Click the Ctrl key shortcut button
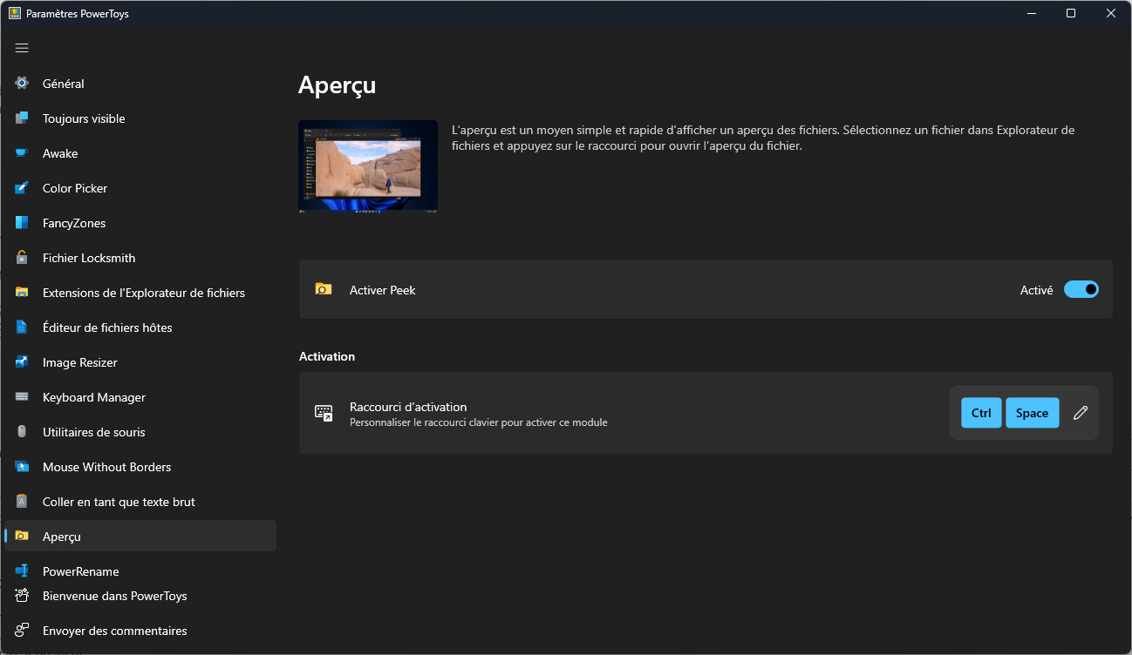 981,413
